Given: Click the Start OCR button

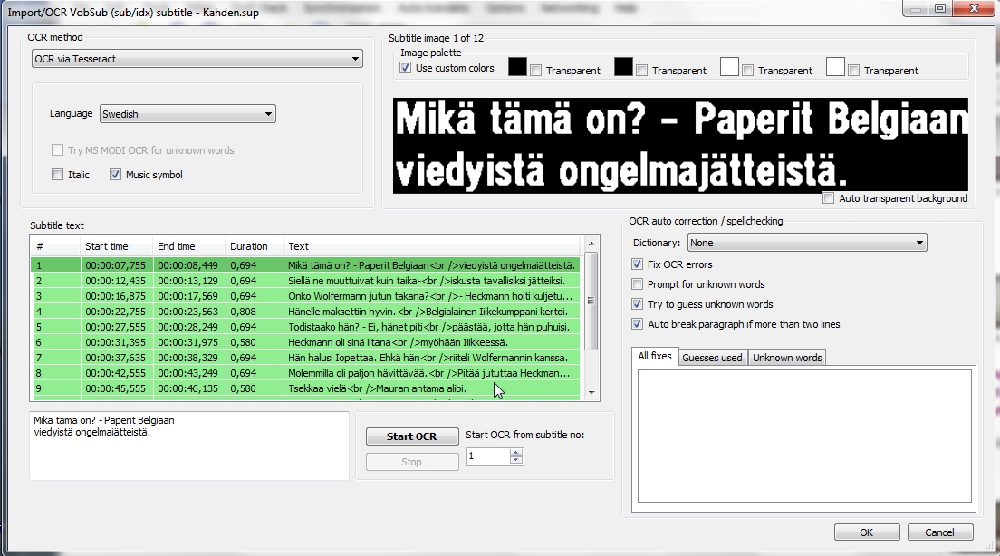Looking at the screenshot, I should coord(412,436).
